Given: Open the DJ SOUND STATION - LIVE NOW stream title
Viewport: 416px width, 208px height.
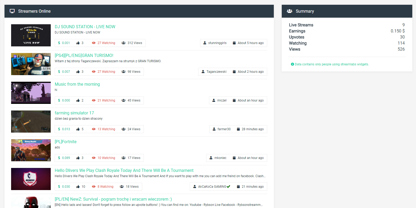Looking at the screenshot, I should [x=85, y=27].
